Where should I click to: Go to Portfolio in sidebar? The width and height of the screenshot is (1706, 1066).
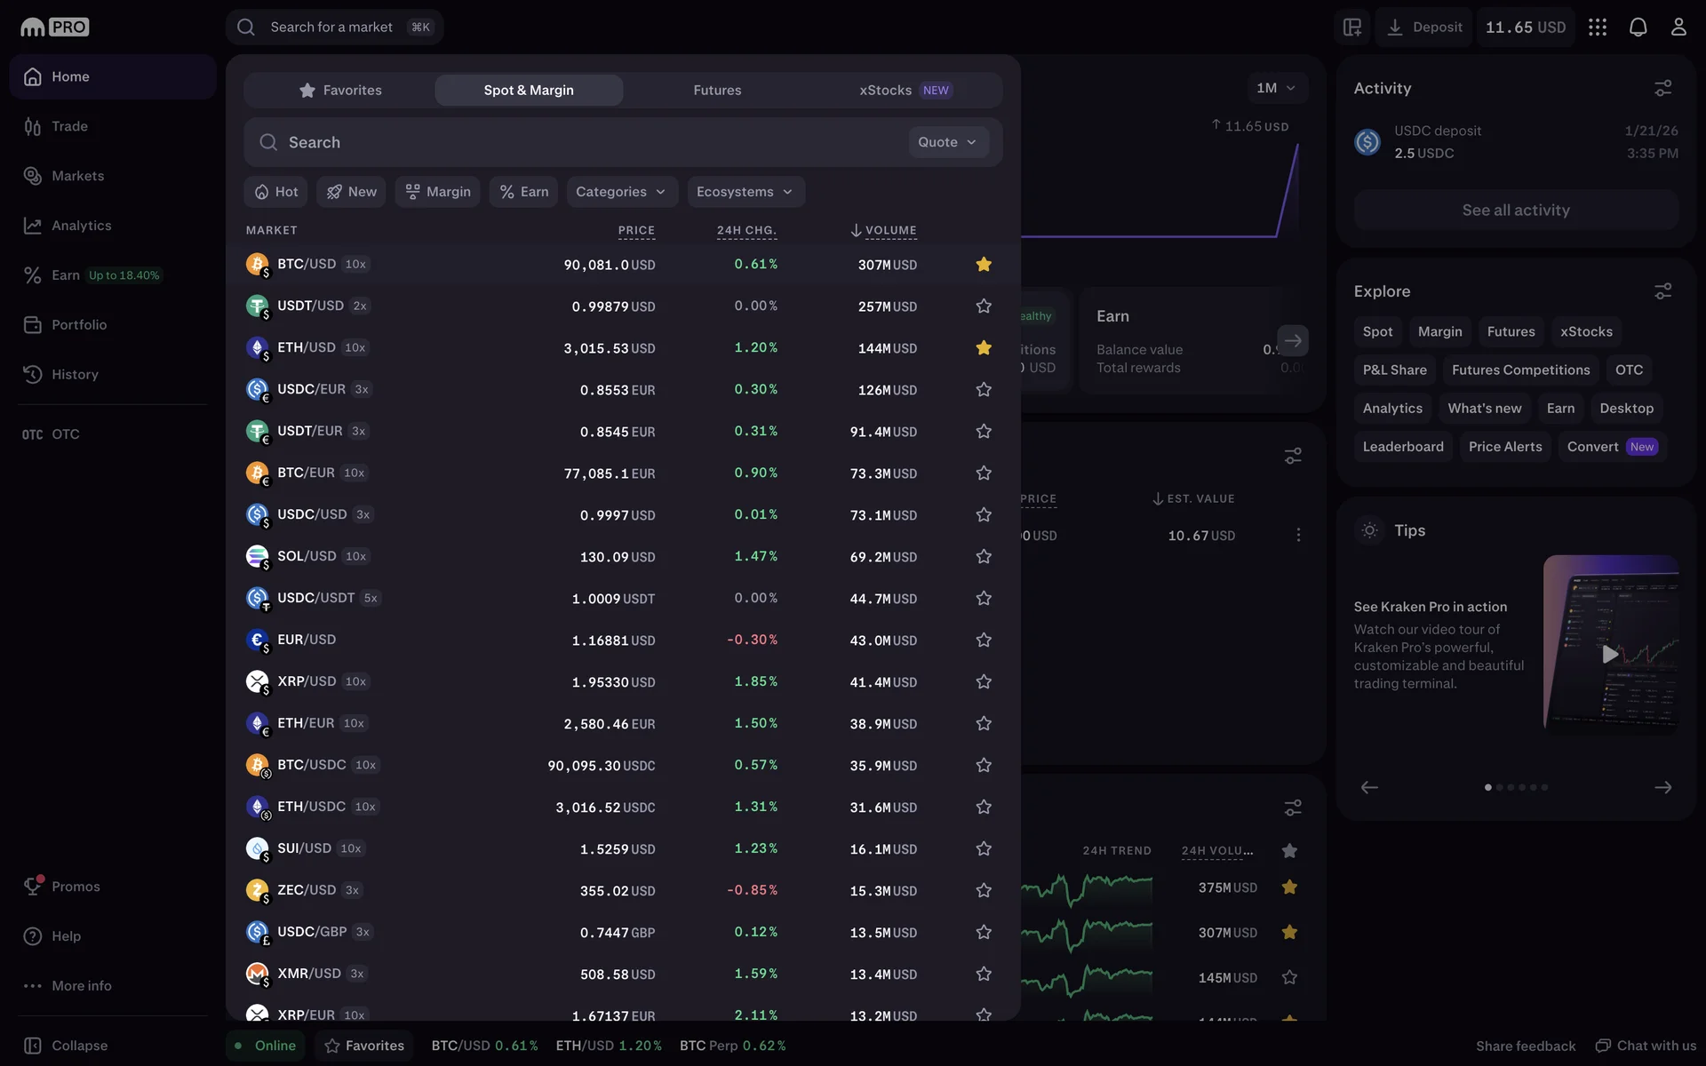click(x=78, y=325)
